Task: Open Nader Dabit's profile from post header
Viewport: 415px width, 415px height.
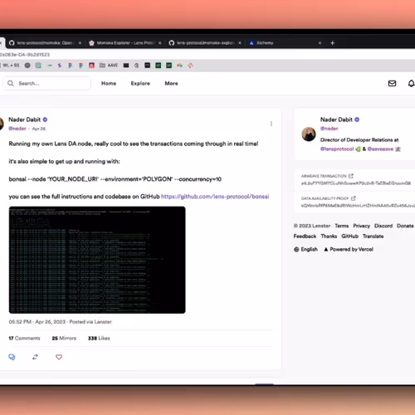Action: click(x=25, y=120)
